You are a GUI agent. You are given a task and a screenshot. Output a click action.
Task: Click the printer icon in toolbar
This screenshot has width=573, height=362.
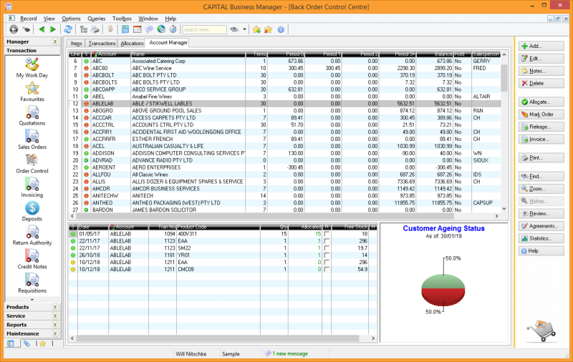click(95, 29)
